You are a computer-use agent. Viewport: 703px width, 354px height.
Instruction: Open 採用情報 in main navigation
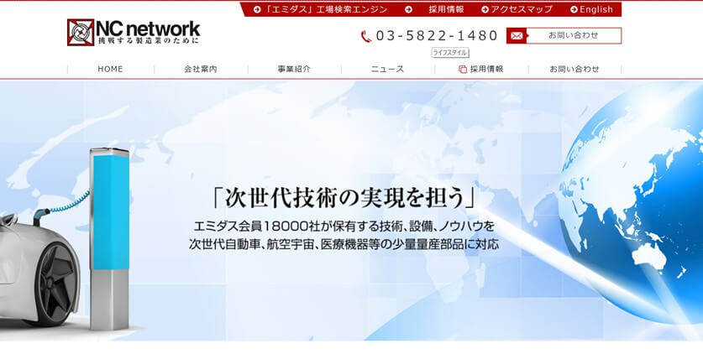click(x=486, y=69)
